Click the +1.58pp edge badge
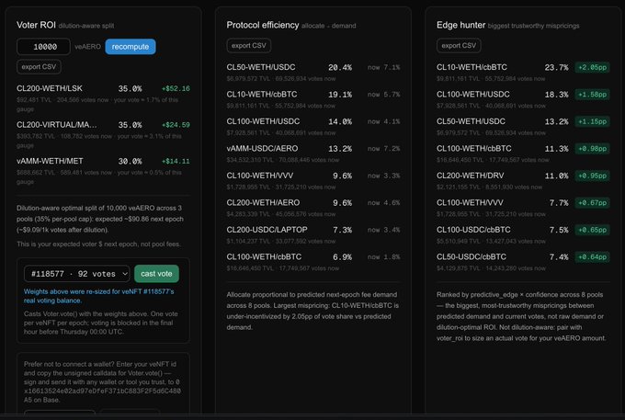This screenshot has height=420, width=625. [x=592, y=95]
